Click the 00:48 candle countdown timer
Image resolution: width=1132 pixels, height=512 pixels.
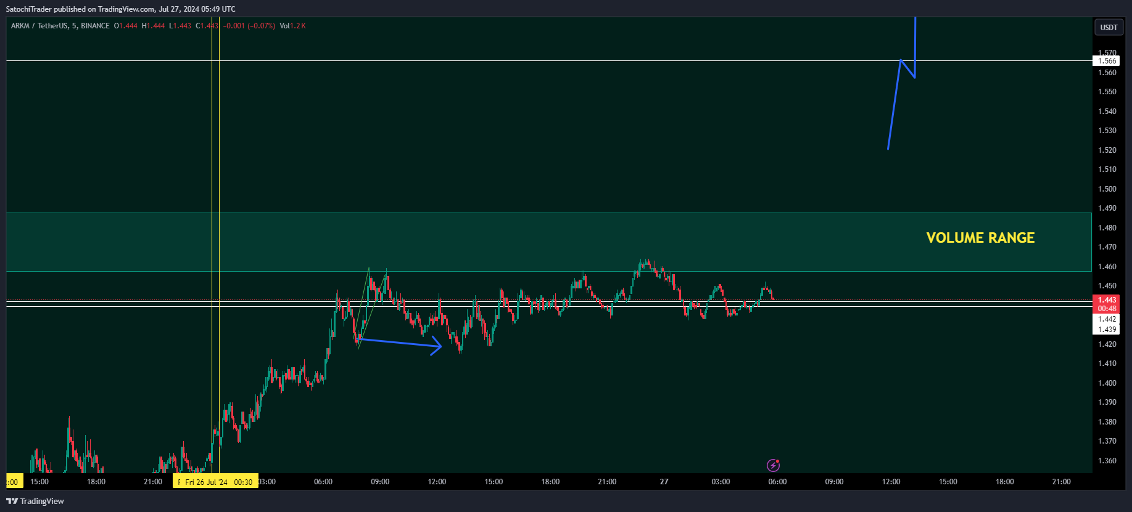pos(1107,309)
